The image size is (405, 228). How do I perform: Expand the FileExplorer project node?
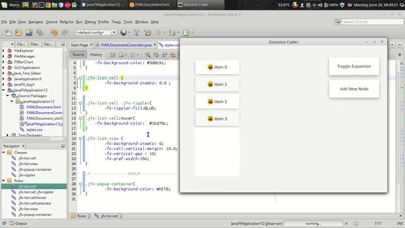pyautogui.click(x=3, y=51)
